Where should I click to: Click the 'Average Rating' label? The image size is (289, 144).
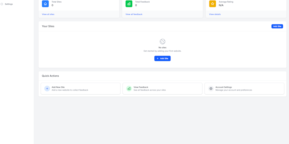[x=226, y=2]
